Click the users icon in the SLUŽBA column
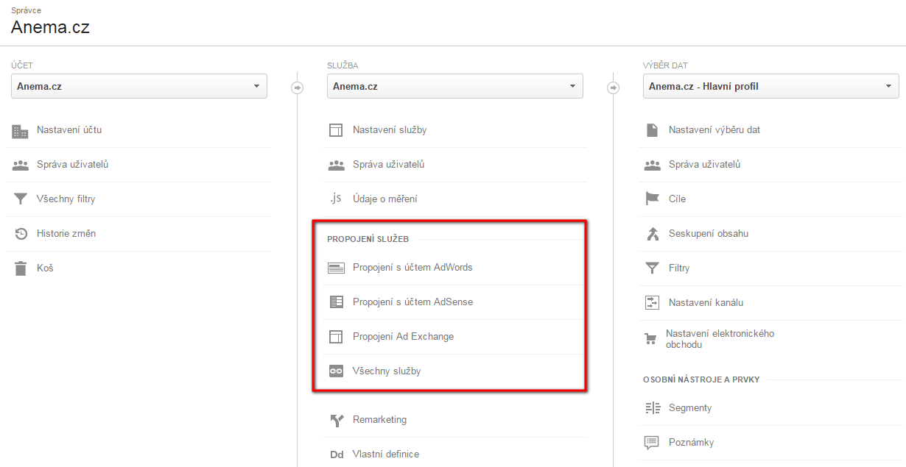 336,165
